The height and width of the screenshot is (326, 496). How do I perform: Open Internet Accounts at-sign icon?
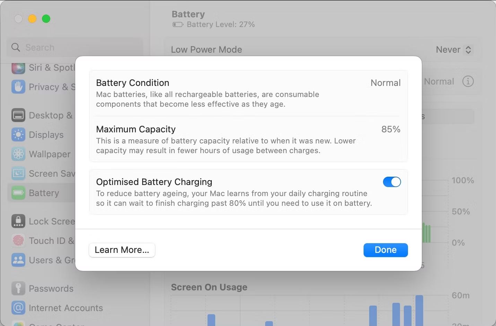point(18,308)
